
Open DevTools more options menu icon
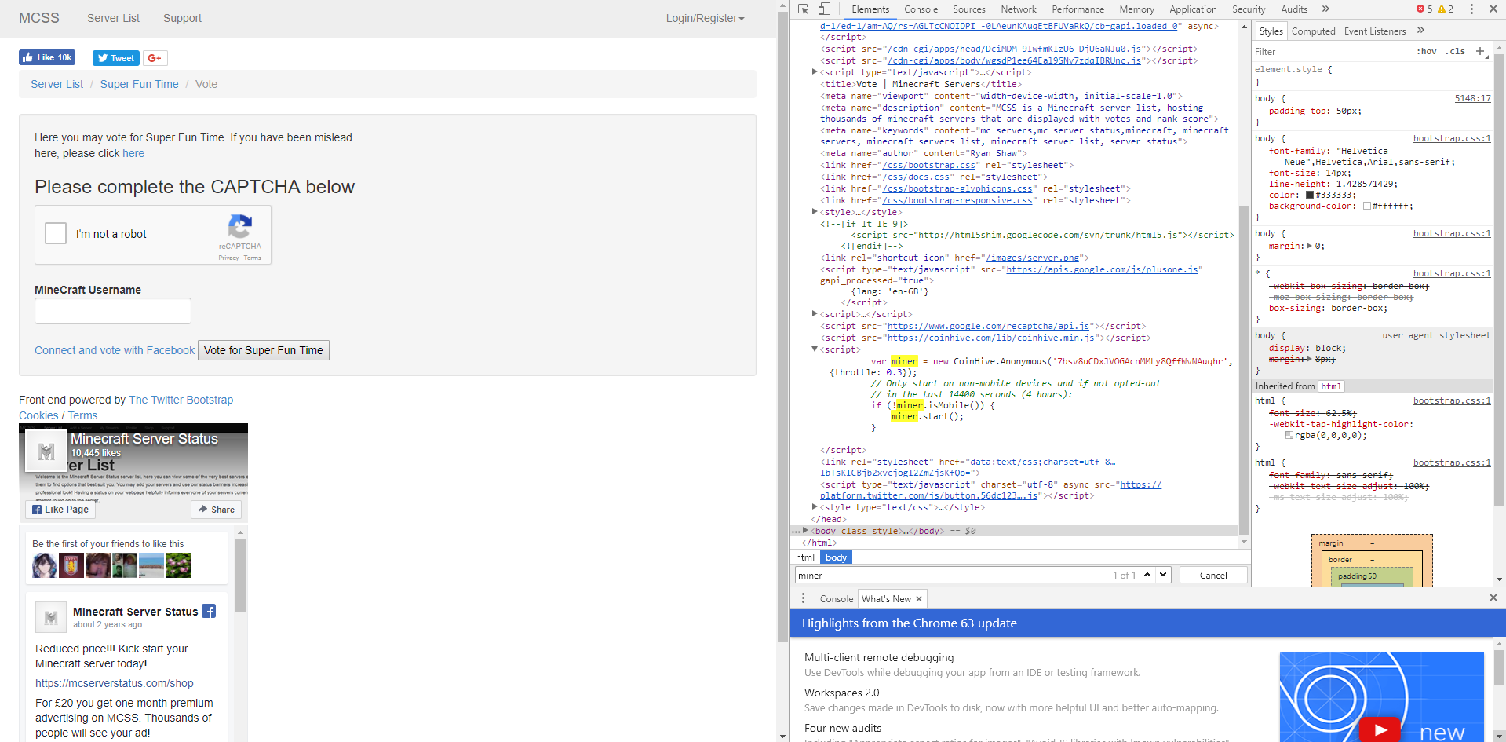[1471, 9]
